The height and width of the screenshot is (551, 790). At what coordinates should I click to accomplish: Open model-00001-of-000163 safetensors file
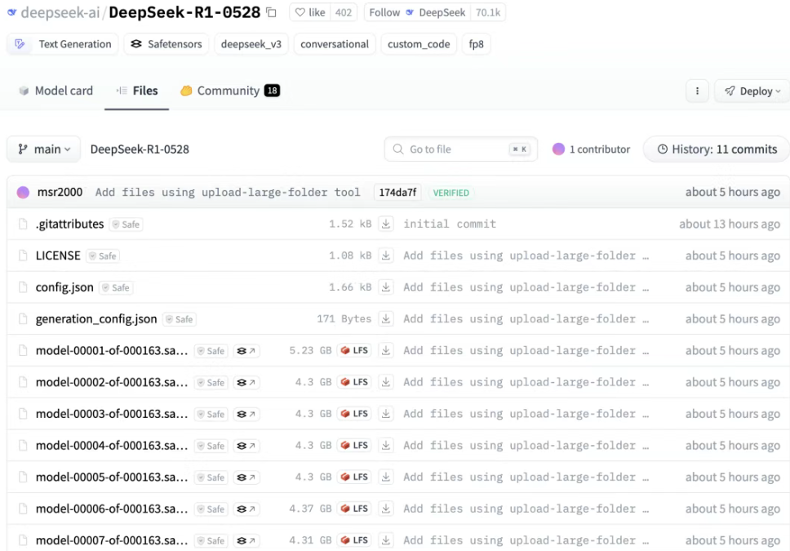tap(111, 350)
